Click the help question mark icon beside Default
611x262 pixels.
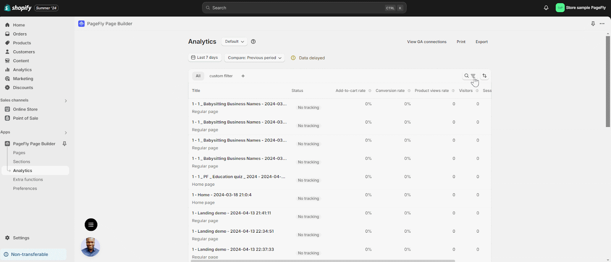coord(253,42)
